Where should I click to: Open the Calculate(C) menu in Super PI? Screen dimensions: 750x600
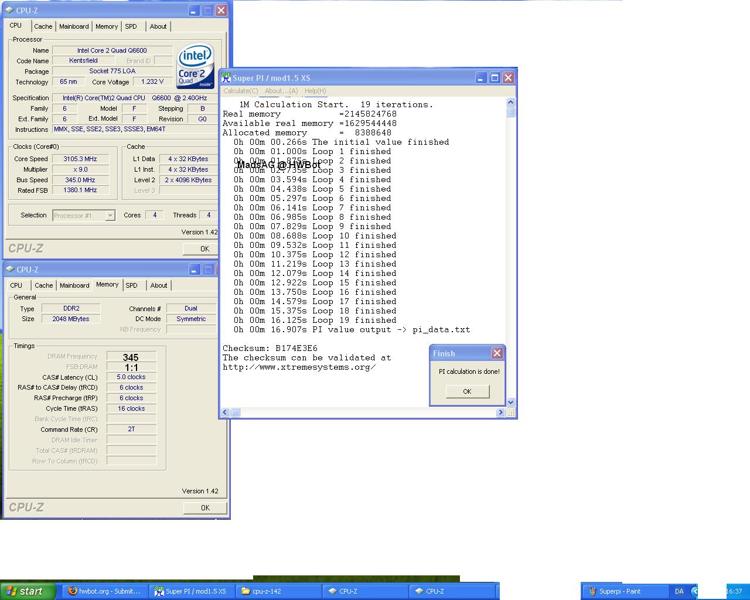(x=240, y=91)
